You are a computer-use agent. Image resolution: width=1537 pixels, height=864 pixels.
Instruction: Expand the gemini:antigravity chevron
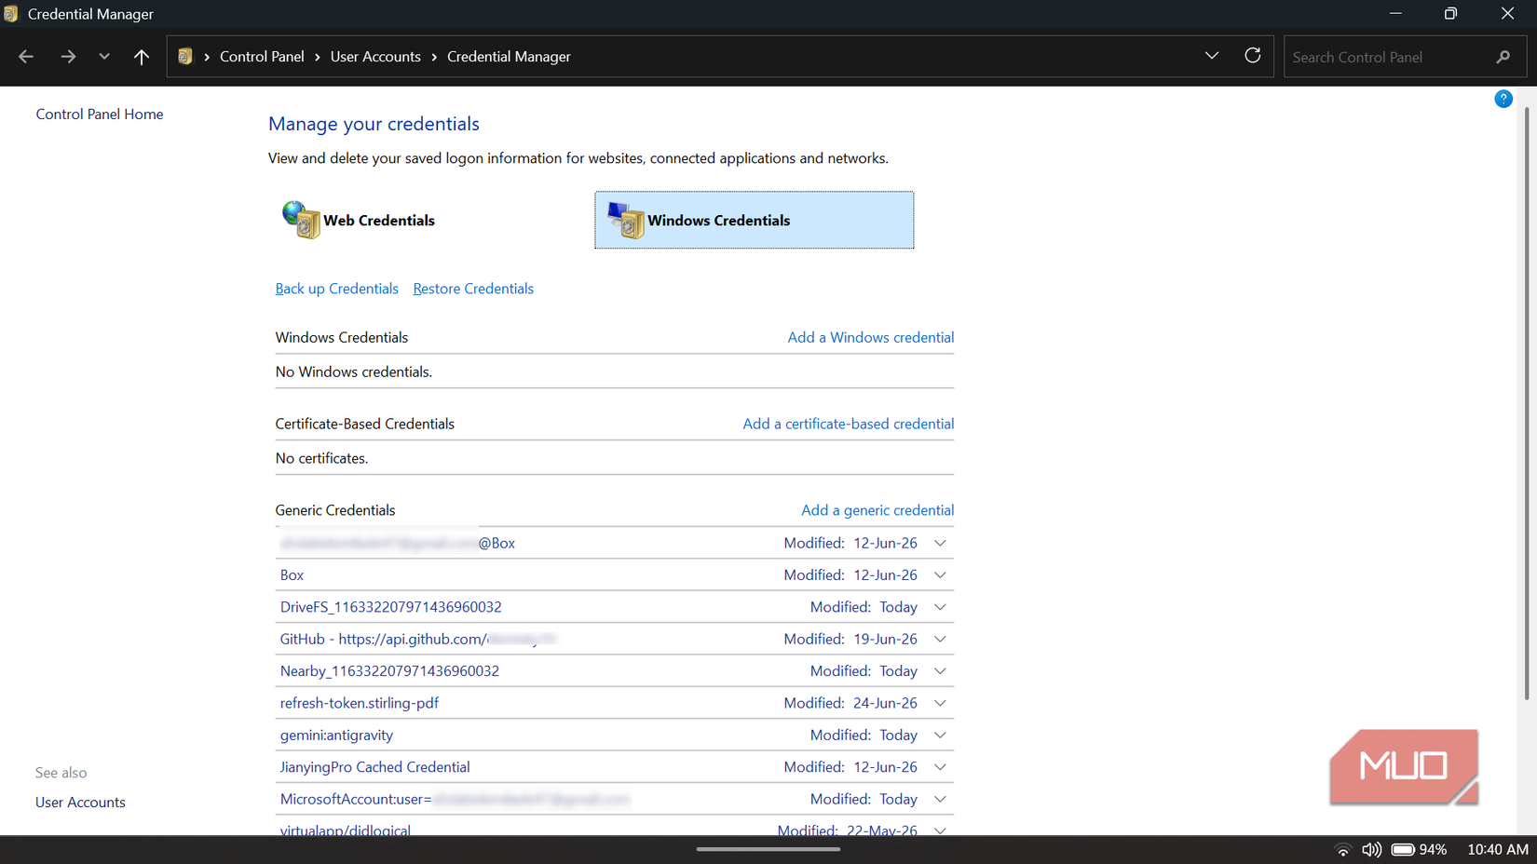[x=940, y=736]
